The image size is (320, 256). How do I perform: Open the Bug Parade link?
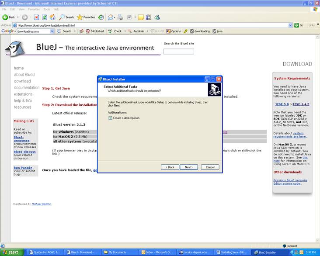pyautogui.click(x=23, y=168)
